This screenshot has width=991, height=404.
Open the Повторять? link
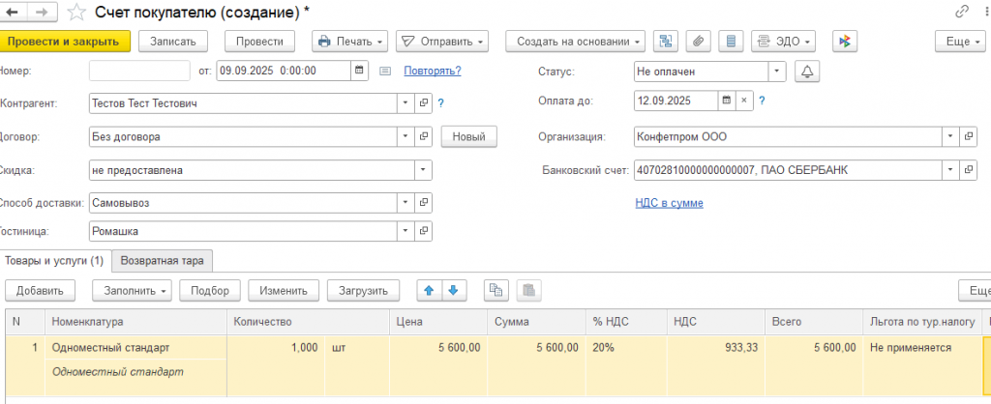[x=433, y=71]
